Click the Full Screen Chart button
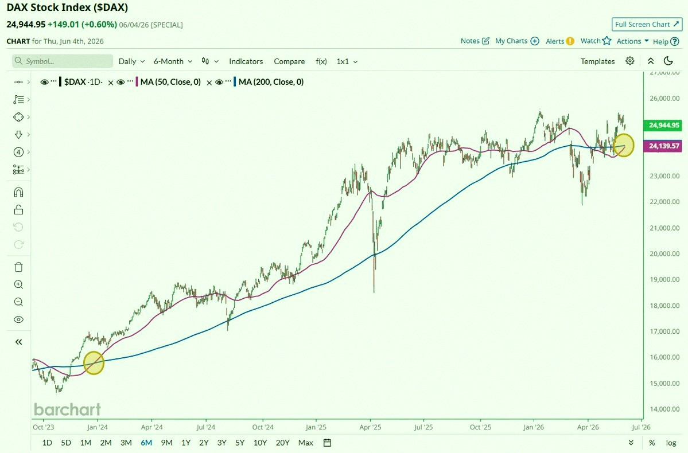The width and height of the screenshot is (688, 453). (647, 25)
